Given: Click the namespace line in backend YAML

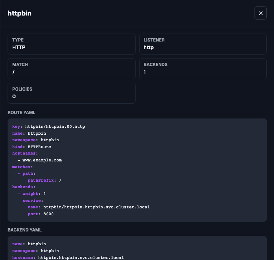Looking at the screenshot, I should click(36, 251).
